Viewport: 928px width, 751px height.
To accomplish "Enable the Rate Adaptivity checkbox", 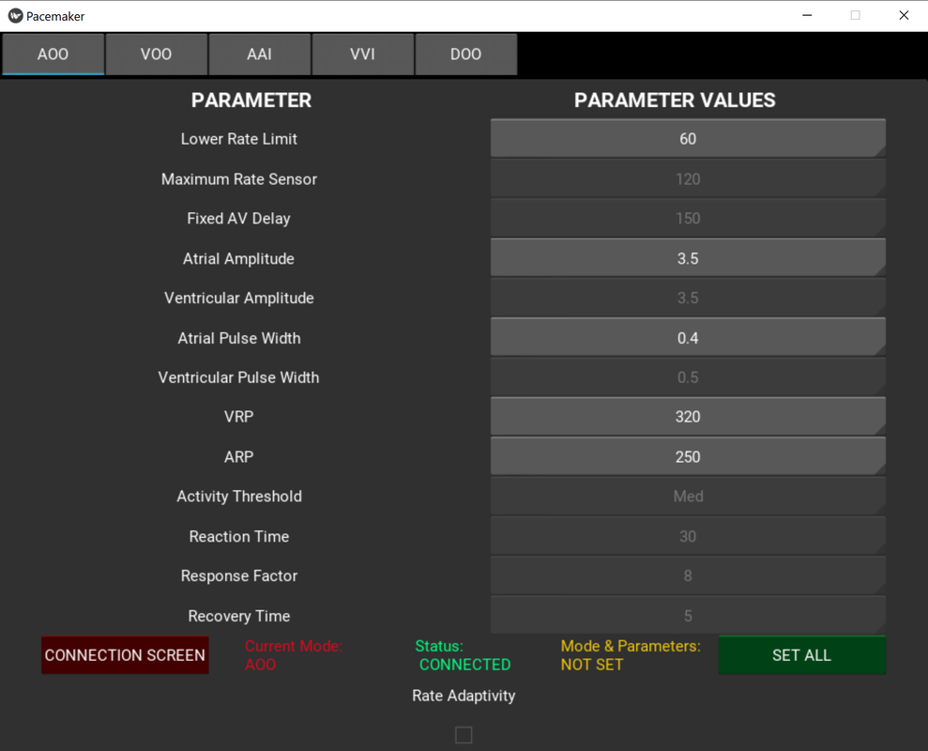I will (x=464, y=735).
